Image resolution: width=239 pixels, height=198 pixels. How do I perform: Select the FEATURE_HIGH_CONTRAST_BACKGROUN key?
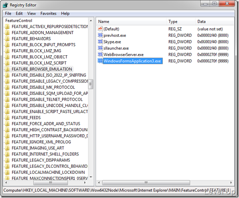50,130
